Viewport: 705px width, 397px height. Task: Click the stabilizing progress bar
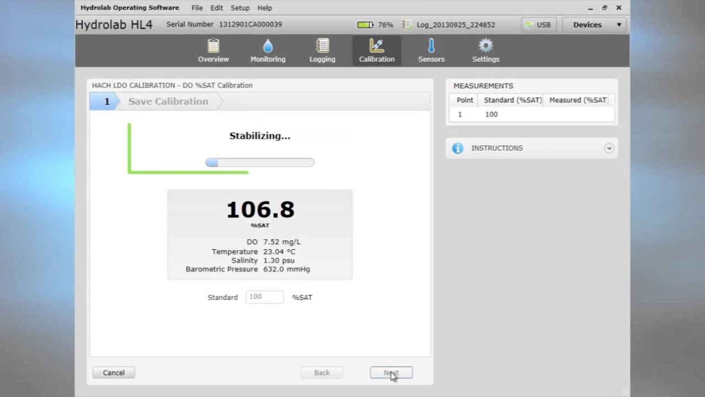[x=260, y=163]
